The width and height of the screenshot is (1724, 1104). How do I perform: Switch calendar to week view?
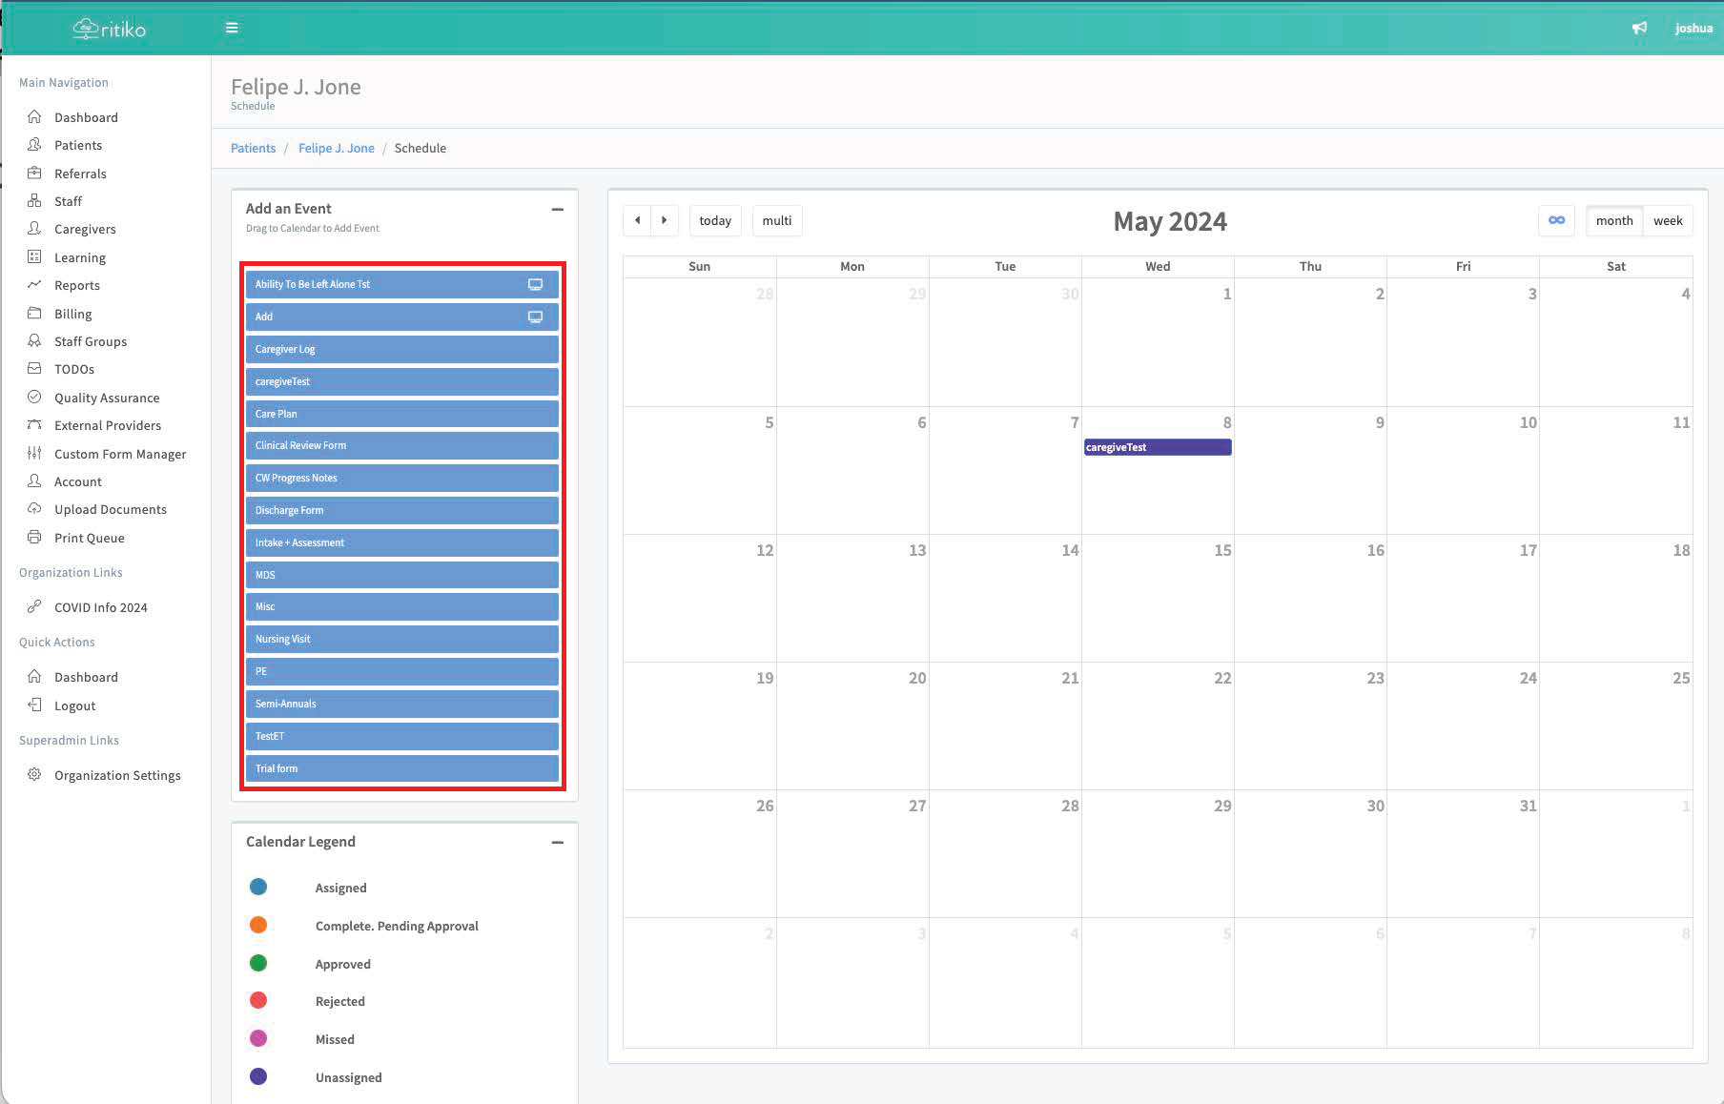1668,220
